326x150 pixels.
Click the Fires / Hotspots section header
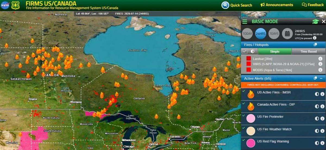[x=283, y=45]
